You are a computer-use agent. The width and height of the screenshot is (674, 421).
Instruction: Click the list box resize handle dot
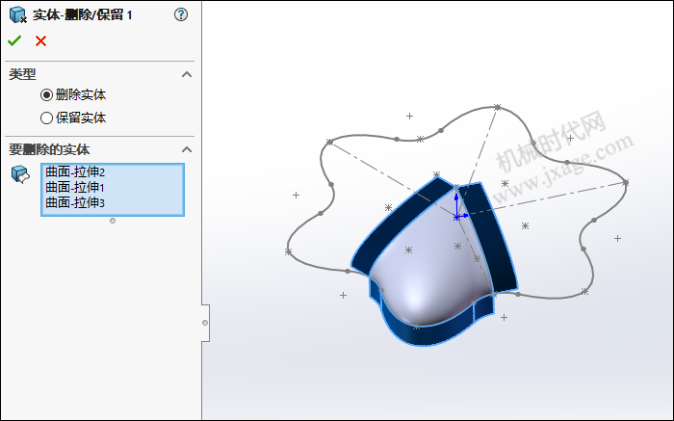113,221
